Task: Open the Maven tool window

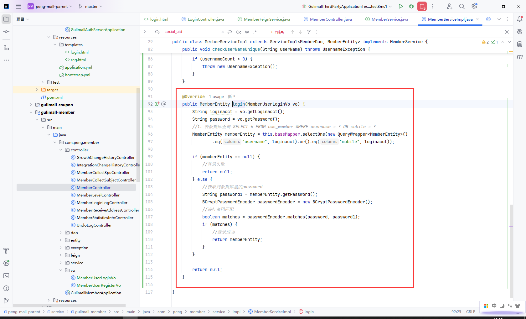Action: click(520, 57)
